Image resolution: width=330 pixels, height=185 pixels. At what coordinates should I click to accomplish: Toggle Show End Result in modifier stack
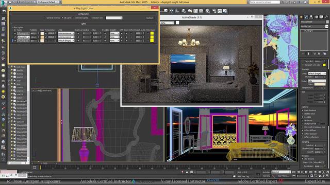[309, 53]
